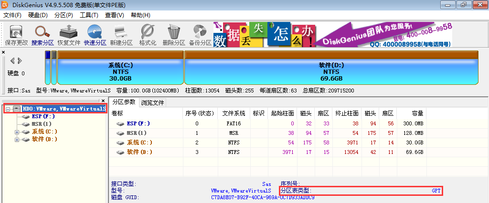The image size is (489, 203).
Task: Click the 搜索分区 search partition icon
Action: click(43, 34)
